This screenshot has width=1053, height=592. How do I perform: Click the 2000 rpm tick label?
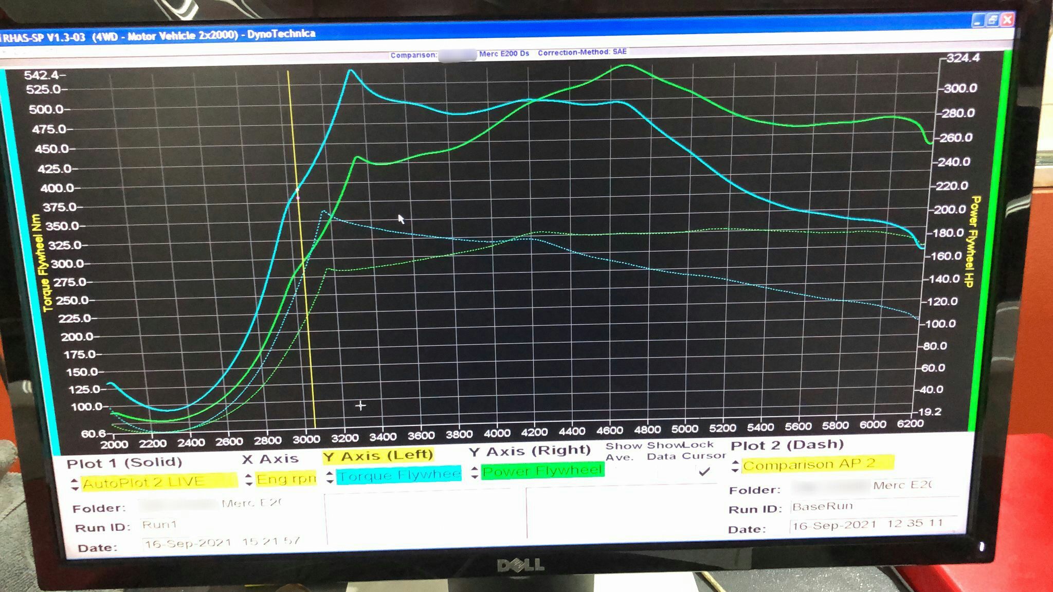click(114, 445)
